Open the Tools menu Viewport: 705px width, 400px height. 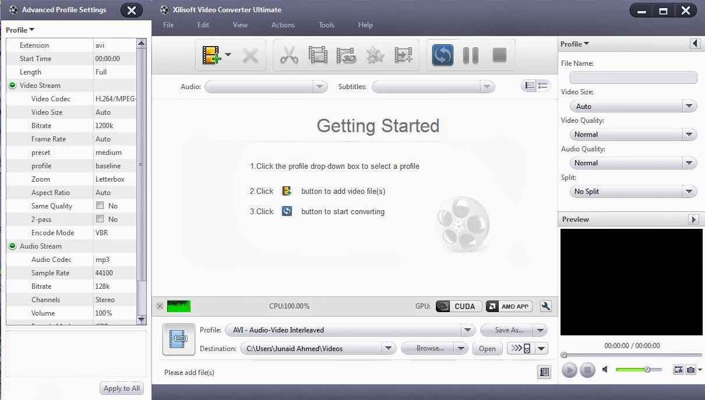326,25
